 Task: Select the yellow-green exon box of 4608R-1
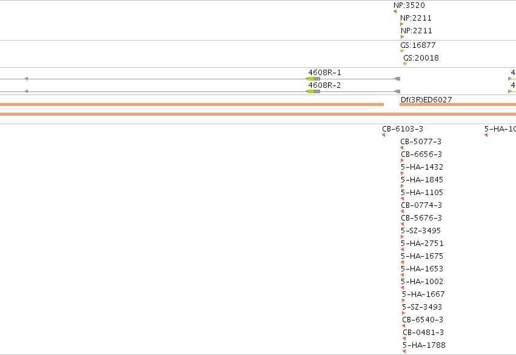coord(310,79)
